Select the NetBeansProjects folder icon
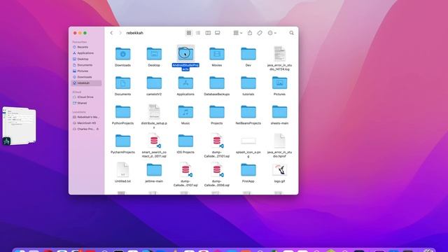448x252 pixels. click(248, 112)
